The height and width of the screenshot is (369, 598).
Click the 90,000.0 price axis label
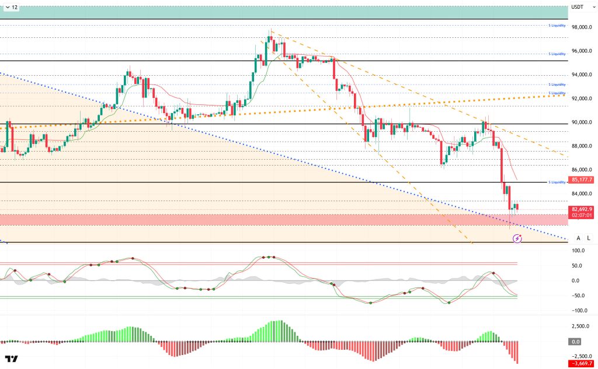582,122
